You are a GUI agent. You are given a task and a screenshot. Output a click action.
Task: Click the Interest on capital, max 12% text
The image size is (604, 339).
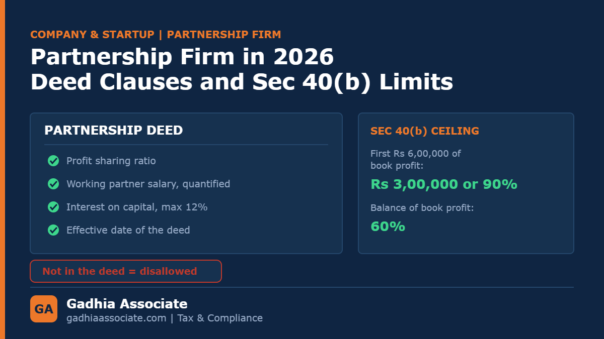pos(137,207)
